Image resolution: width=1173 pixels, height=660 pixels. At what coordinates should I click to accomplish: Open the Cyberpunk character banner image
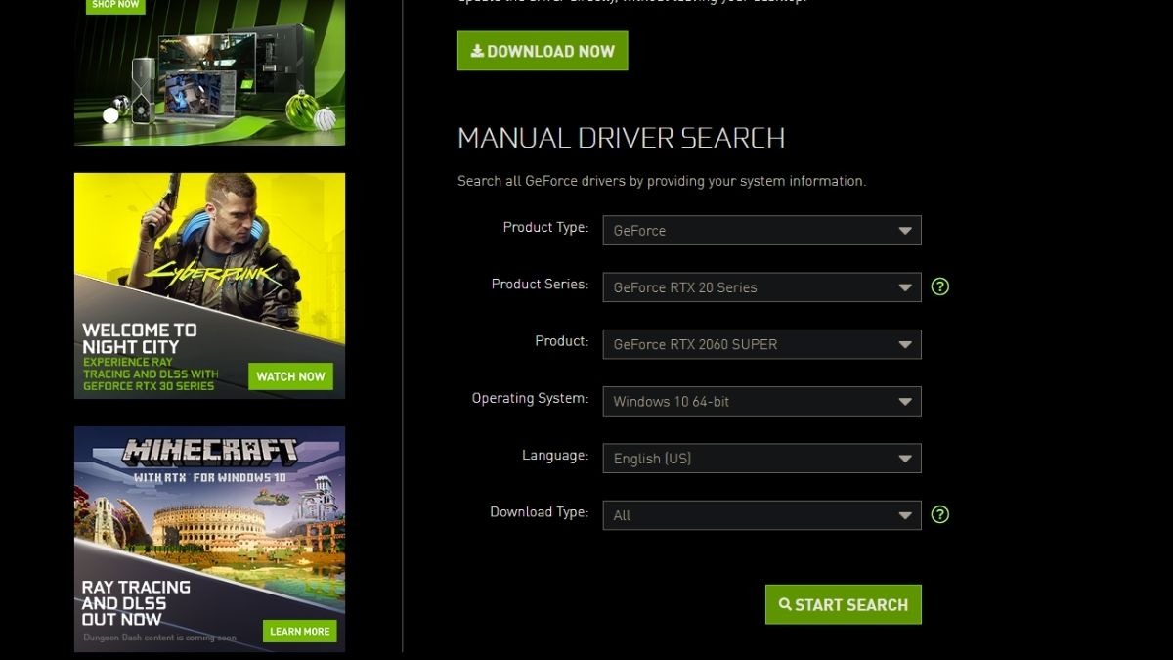tap(209, 286)
